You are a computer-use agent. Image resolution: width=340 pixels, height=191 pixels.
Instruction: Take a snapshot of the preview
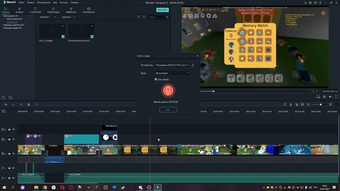324,97
